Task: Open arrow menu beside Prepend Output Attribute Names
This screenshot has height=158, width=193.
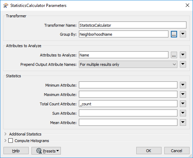Action: coord(183,64)
